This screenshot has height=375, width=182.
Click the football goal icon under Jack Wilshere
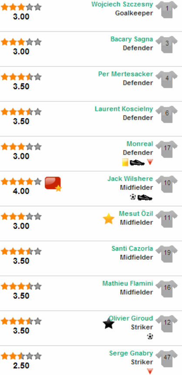pos(133,197)
